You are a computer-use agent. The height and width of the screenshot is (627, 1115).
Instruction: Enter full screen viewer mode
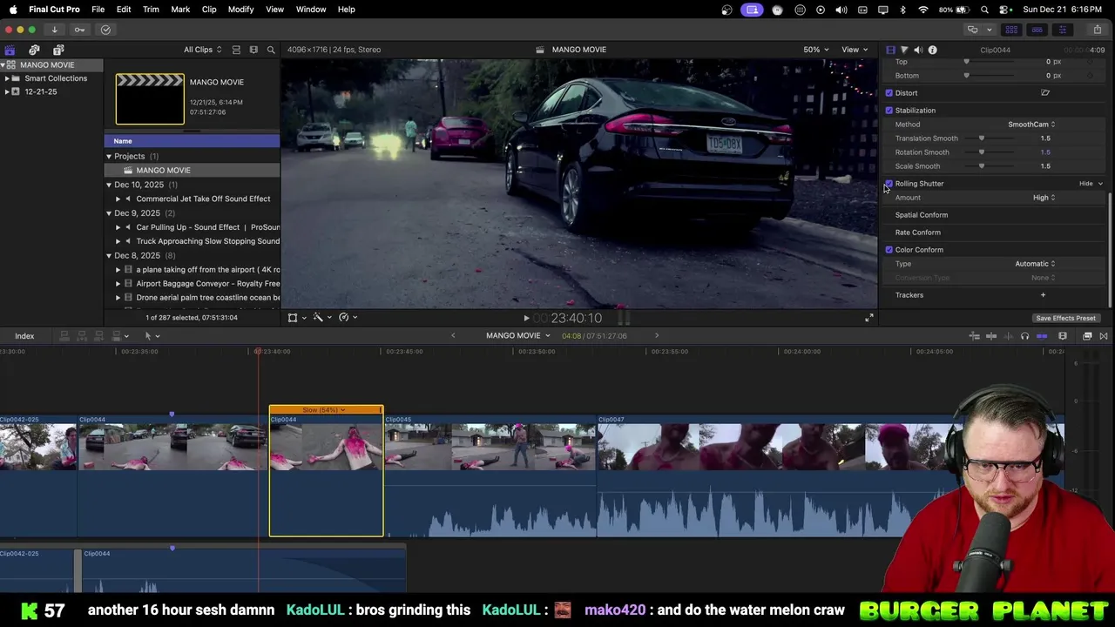(868, 318)
